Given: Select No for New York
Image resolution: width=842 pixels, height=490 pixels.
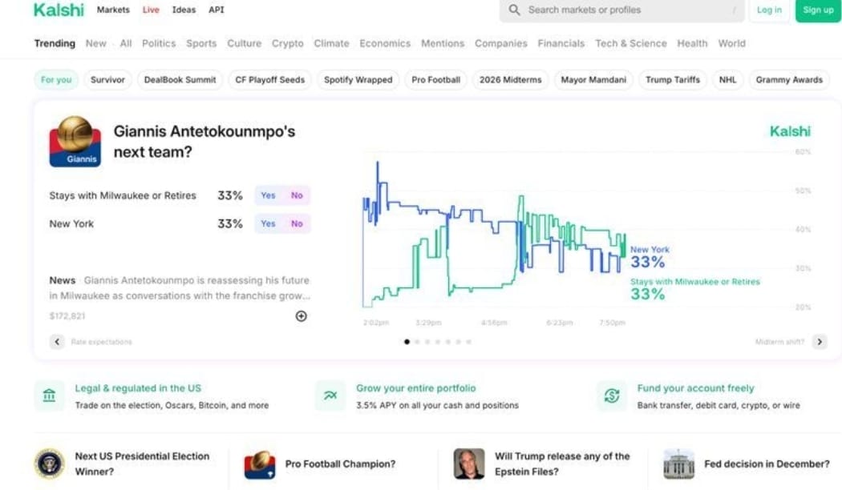Looking at the screenshot, I should pos(297,224).
